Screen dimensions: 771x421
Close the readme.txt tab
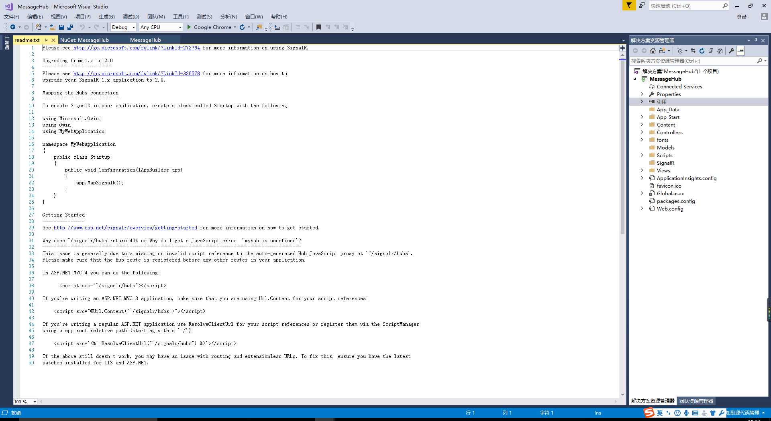(x=53, y=40)
